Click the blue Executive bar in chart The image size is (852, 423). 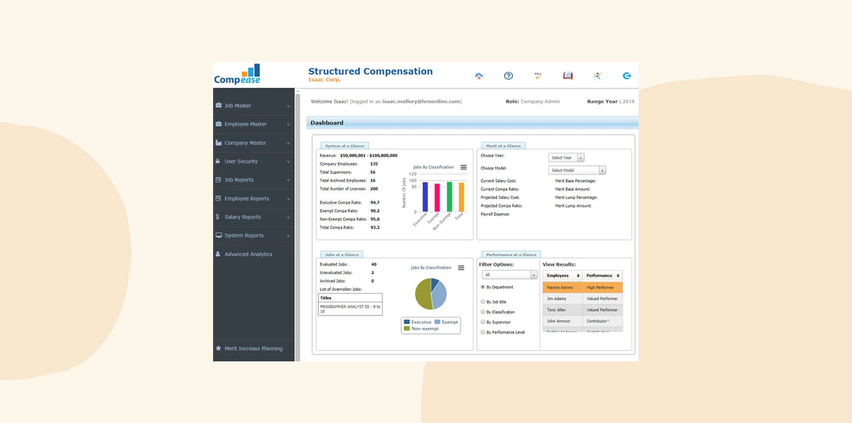[x=425, y=197]
